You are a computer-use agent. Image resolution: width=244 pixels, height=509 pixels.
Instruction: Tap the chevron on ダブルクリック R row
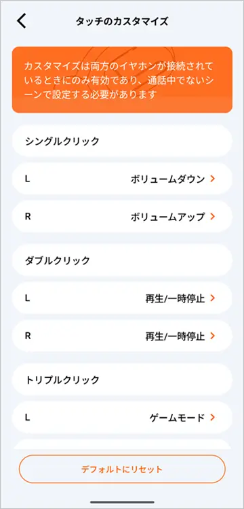coord(212,336)
